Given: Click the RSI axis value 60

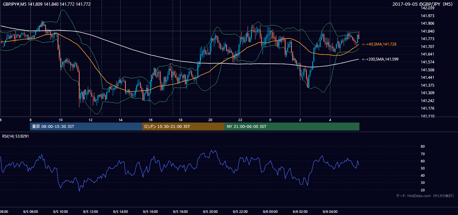Looking at the screenshot, I should click(x=423, y=161).
